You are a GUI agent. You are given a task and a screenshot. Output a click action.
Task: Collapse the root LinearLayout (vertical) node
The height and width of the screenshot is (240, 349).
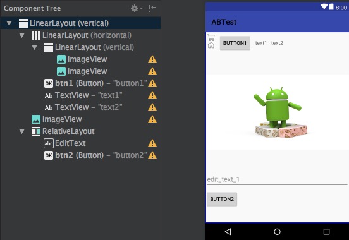[x=9, y=23]
